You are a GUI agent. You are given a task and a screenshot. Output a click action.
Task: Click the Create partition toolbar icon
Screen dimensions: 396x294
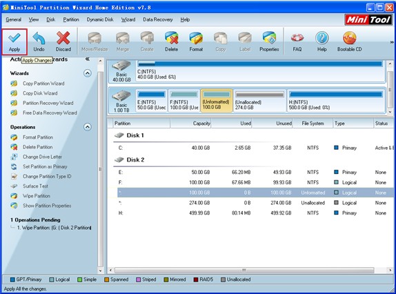coord(147,41)
